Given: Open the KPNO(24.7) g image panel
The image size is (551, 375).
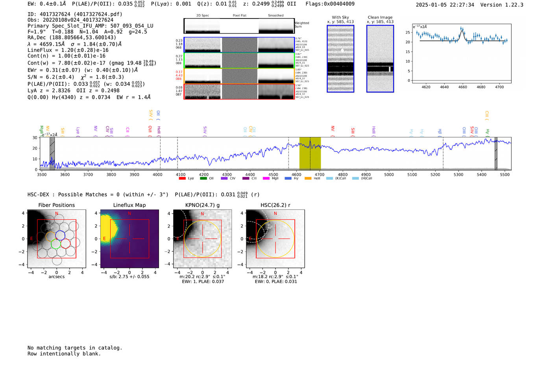Looking at the screenshot, I should 202,239.
